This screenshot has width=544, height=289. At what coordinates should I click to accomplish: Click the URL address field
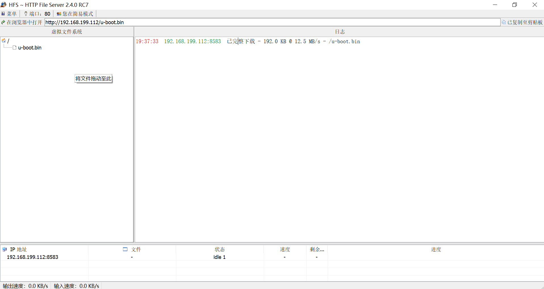click(x=272, y=22)
